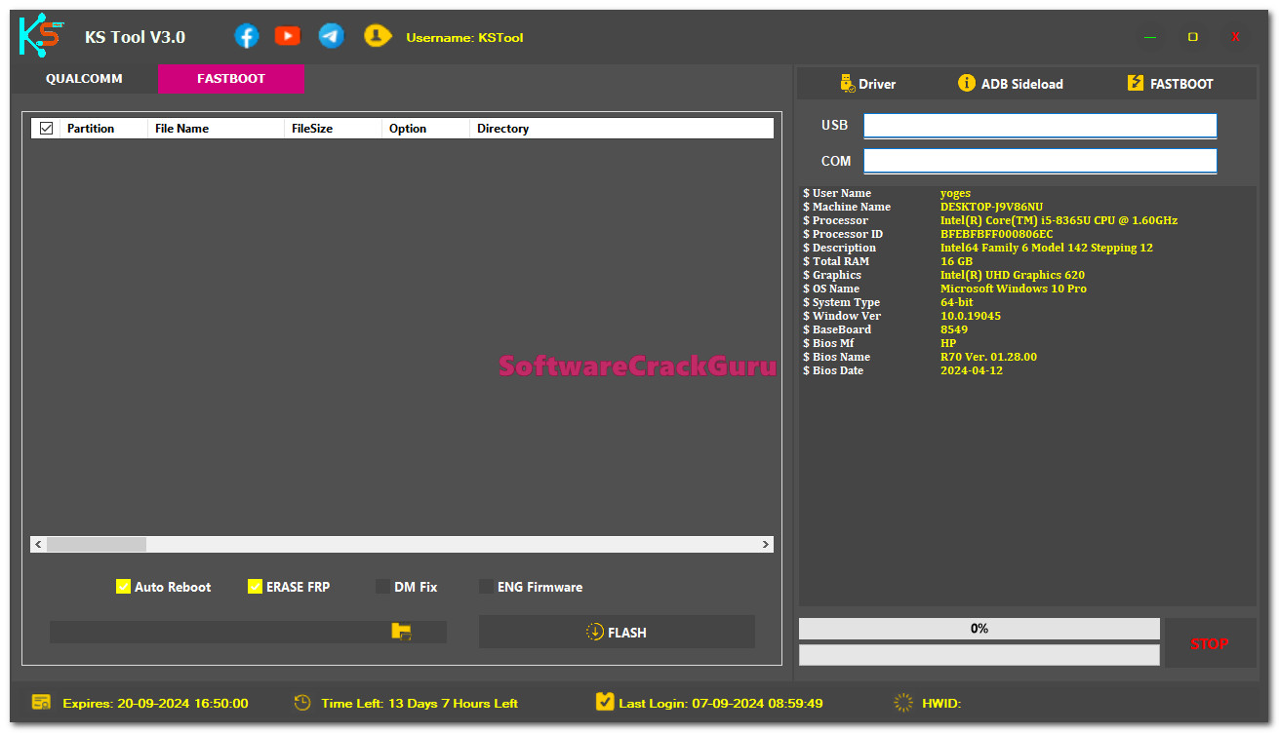Click the HWID spinner icon
The height and width of the screenshot is (733, 1279).
(903, 703)
